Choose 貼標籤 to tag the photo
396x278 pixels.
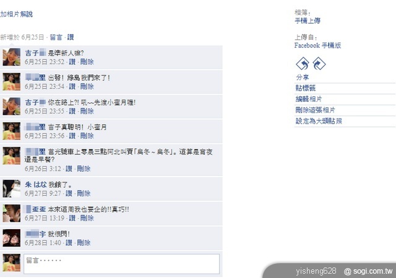pos(306,88)
